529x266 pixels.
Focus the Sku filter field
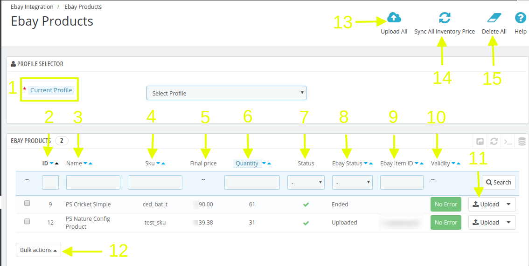(x=155, y=182)
